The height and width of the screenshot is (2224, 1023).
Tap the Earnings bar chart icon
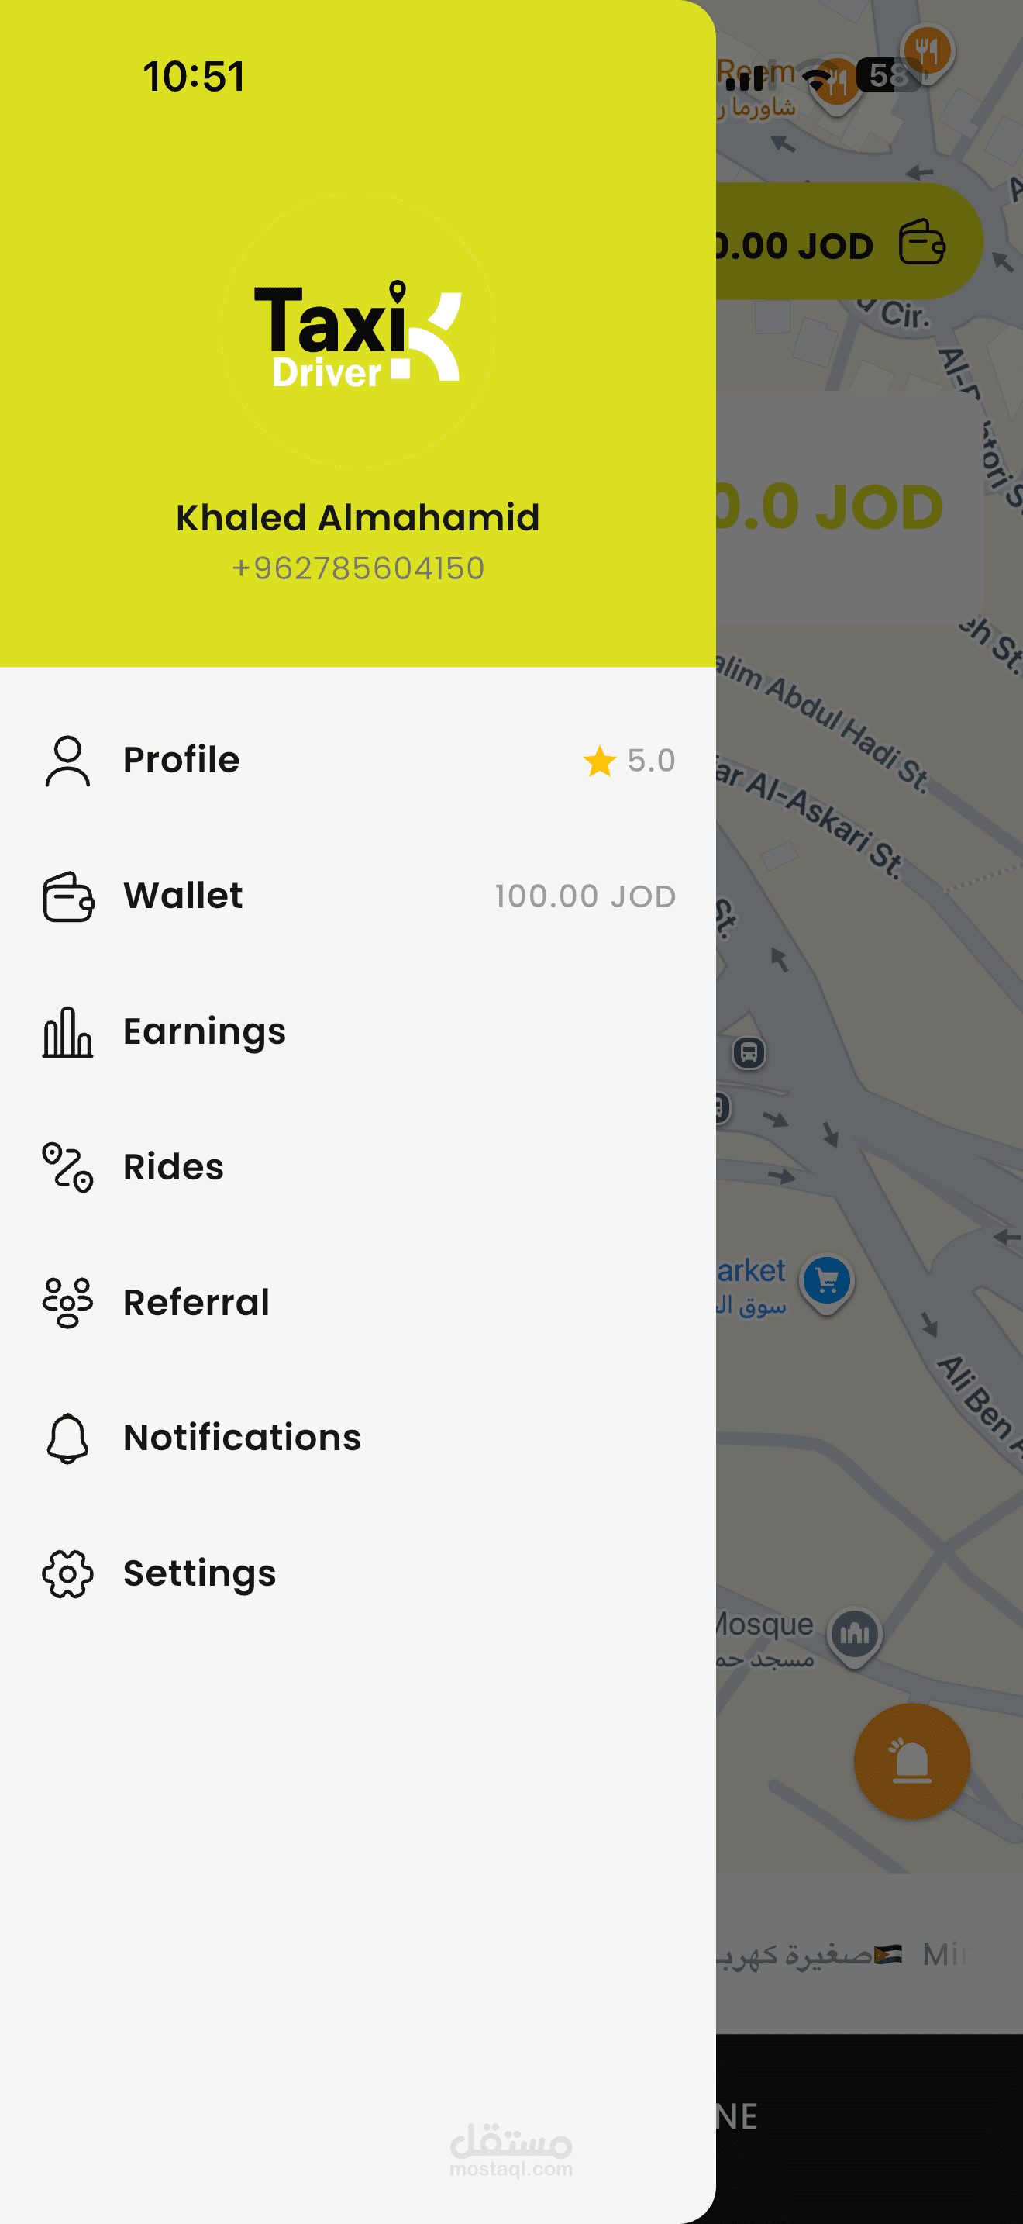point(67,1031)
